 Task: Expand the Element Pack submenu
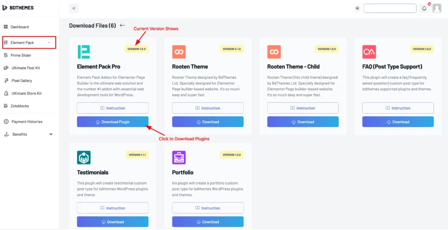click(x=29, y=42)
